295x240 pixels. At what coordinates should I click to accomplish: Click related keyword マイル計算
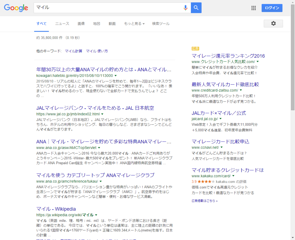pos(73,51)
